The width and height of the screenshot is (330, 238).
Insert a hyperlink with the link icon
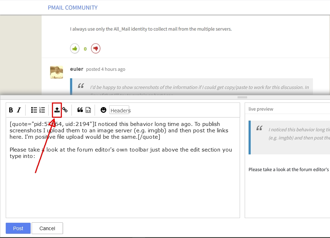click(x=65, y=110)
